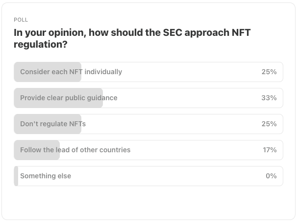Click the gray fill bar of 'Consider each NFT'

tap(48, 72)
